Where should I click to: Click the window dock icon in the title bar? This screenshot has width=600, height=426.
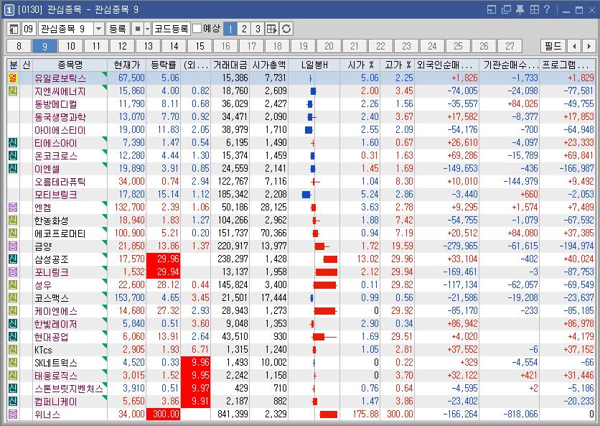pos(492,9)
